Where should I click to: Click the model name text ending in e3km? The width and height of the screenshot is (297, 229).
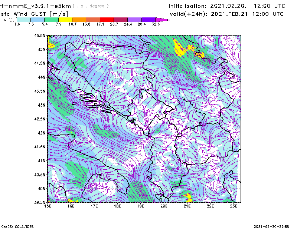(35, 6)
